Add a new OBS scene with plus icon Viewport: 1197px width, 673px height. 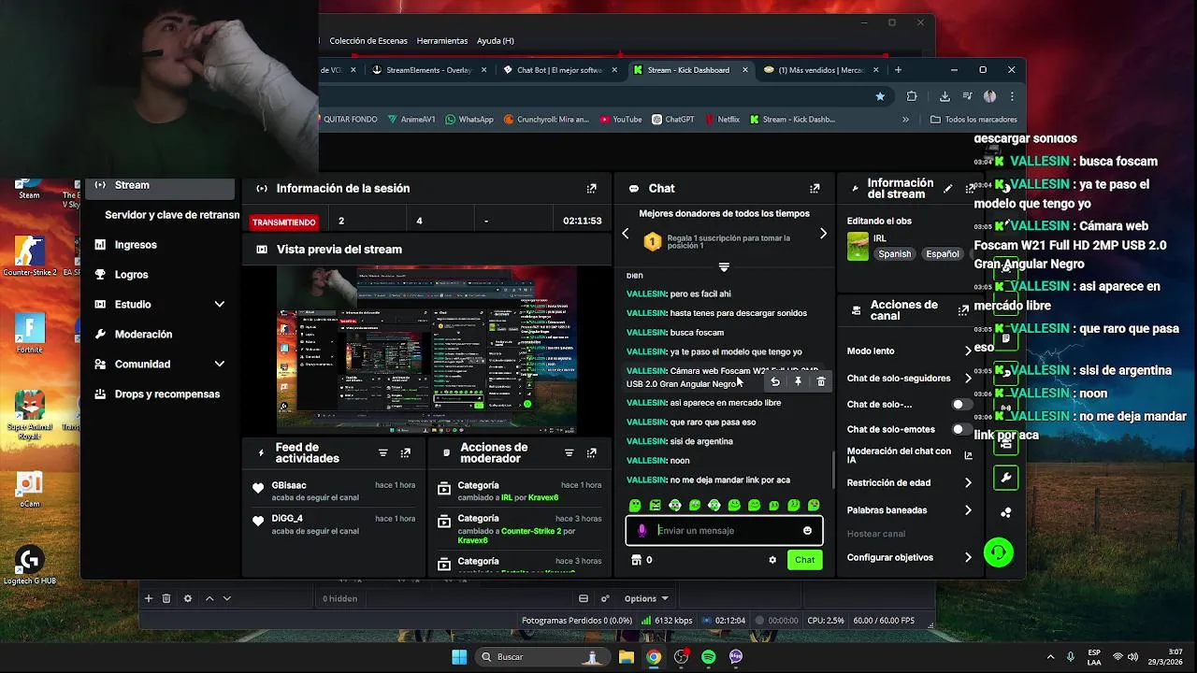click(148, 598)
